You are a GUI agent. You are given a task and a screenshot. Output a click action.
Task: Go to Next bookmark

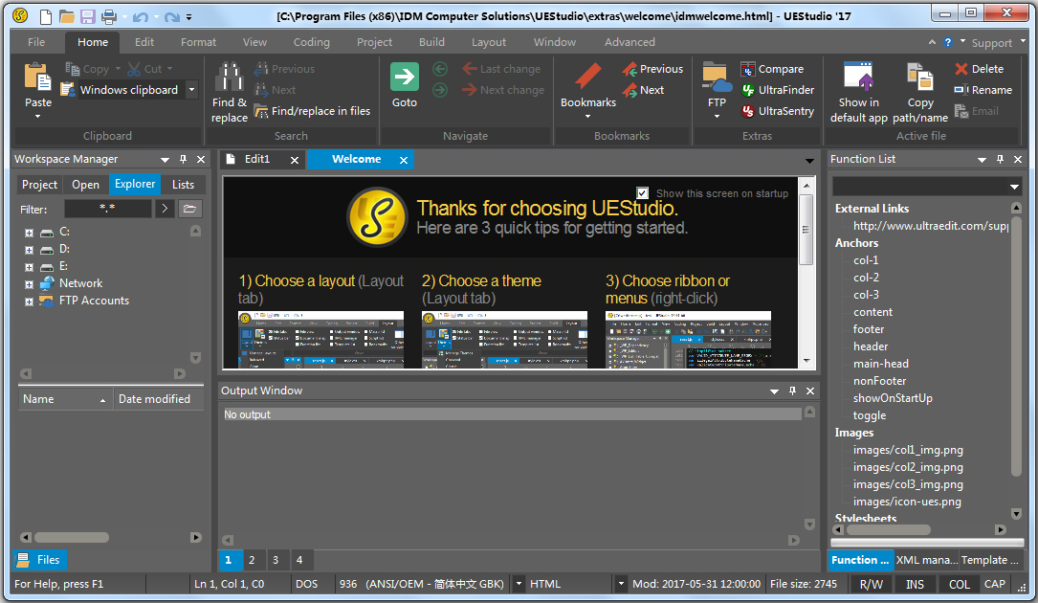point(643,90)
